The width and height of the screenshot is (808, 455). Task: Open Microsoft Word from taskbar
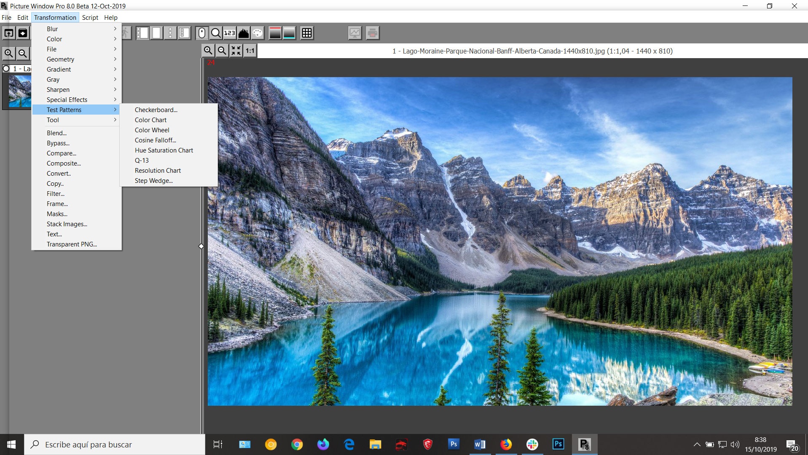(x=480, y=444)
